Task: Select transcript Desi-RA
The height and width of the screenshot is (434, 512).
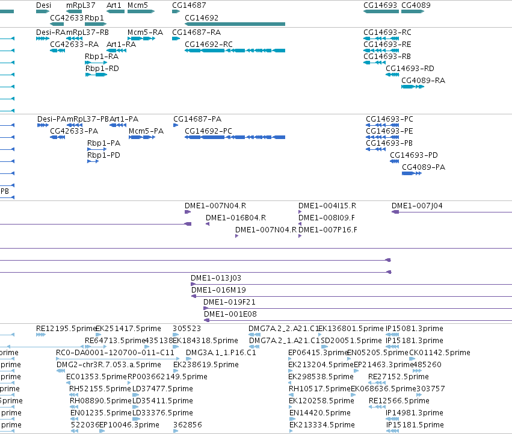Action: point(51,33)
